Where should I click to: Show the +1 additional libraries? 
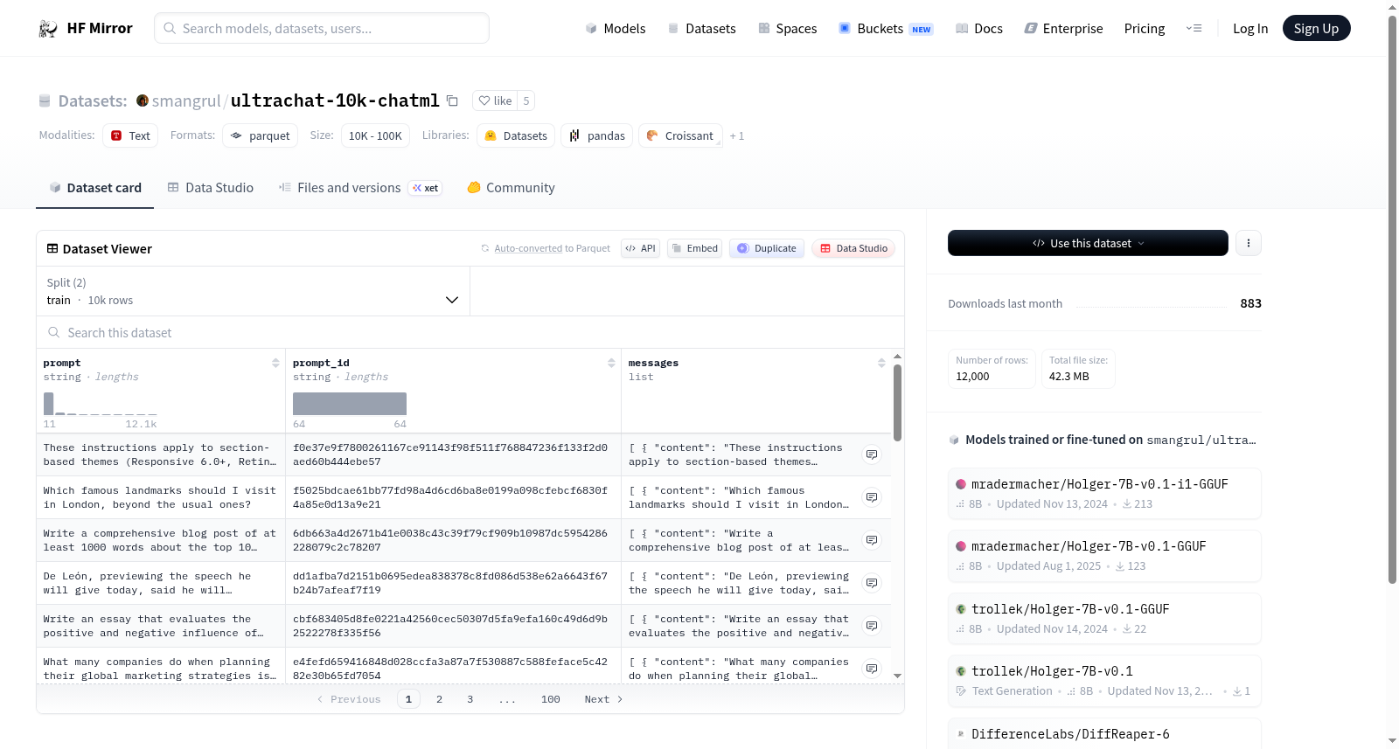pyautogui.click(x=737, y=135)
